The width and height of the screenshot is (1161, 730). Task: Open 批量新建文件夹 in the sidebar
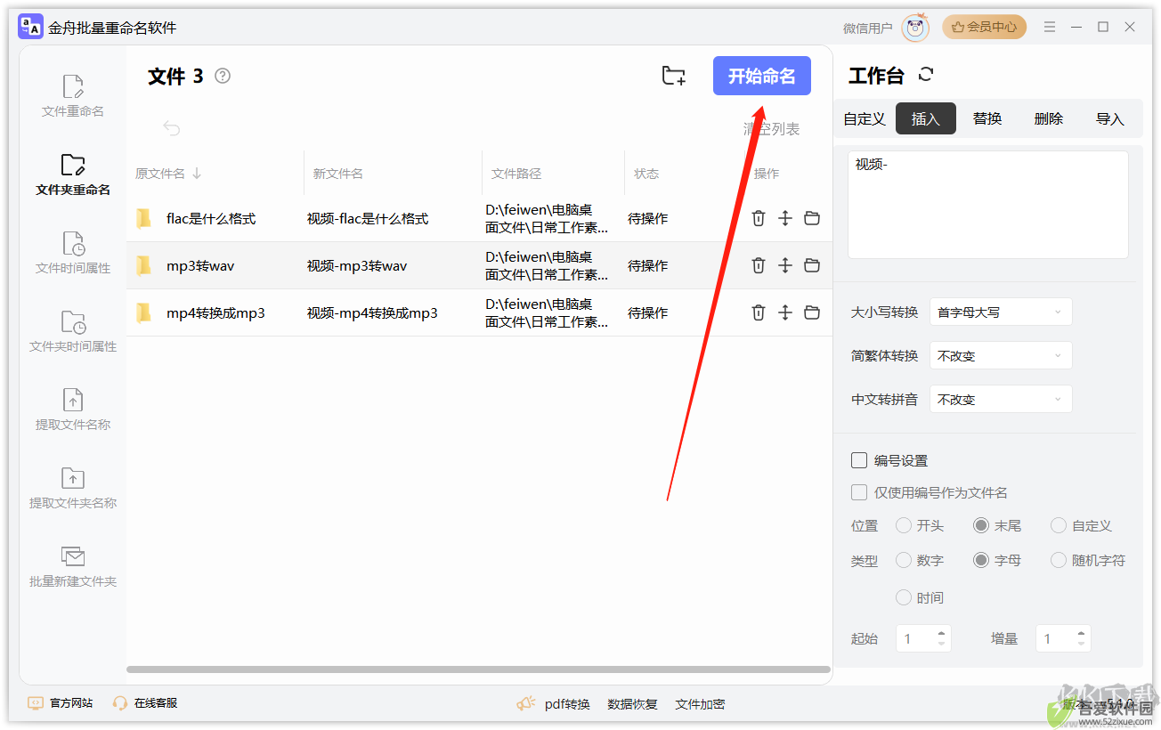coord(73,566)
